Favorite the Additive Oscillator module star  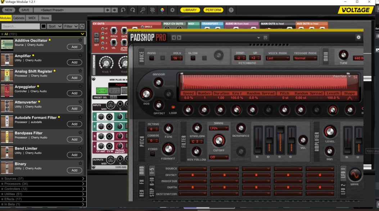[x=80, y=40]
